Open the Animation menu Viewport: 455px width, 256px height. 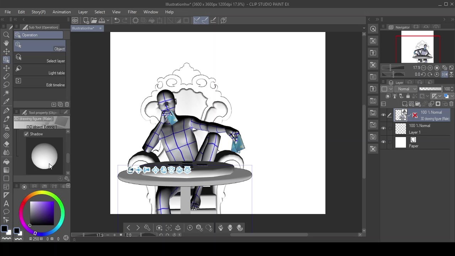(61, 12)
